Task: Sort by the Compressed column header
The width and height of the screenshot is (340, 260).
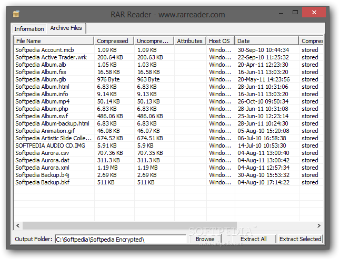Action: [114, 41]
